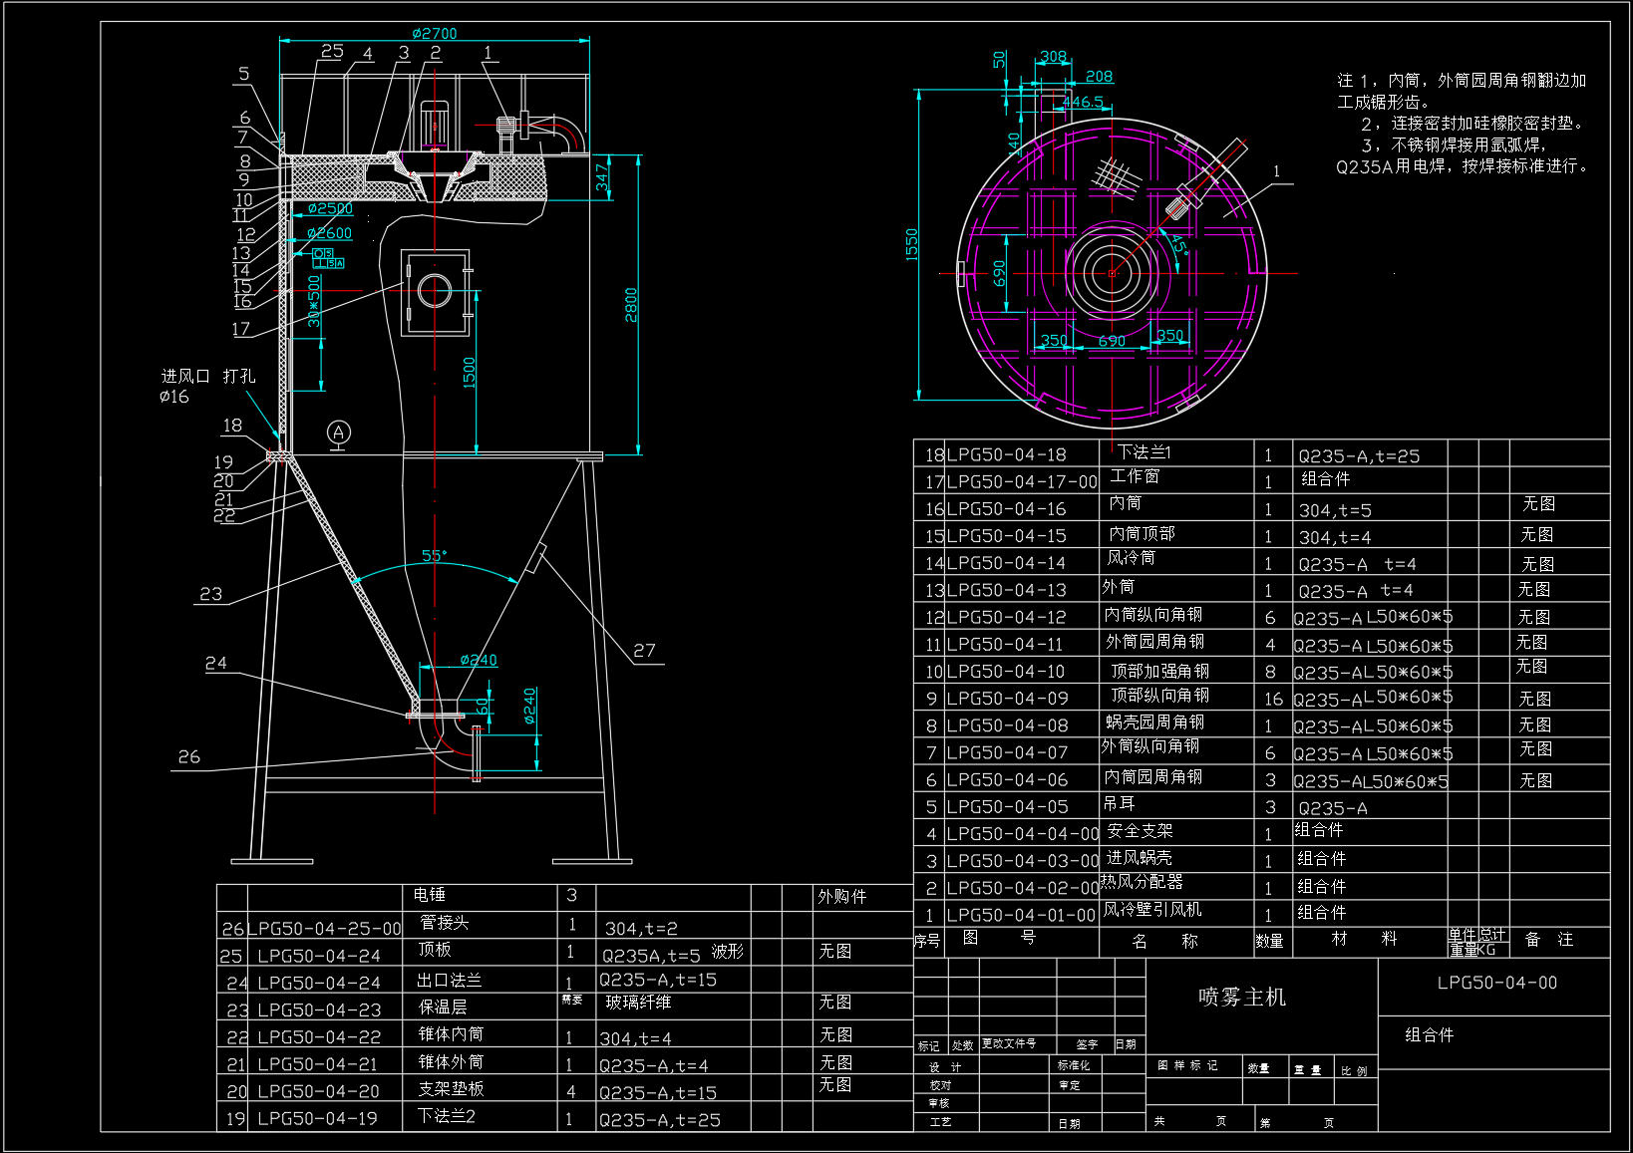
Task: Click the 玻璃纤维 material cell
Action: point(638,1003)
